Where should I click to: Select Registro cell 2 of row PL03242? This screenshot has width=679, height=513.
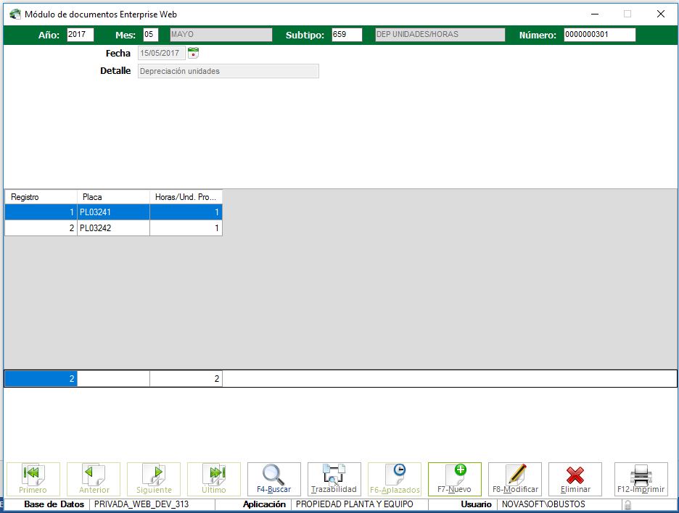coord(41,228)
